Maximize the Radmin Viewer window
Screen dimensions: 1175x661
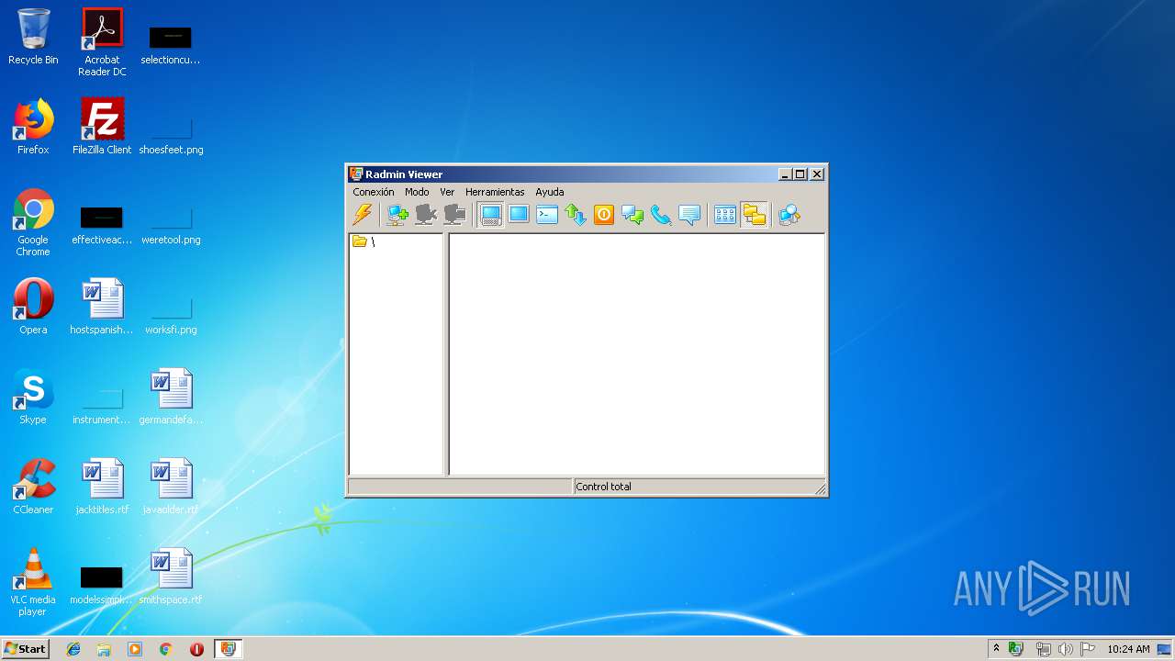pyautogui.click(x=800, y=174)
